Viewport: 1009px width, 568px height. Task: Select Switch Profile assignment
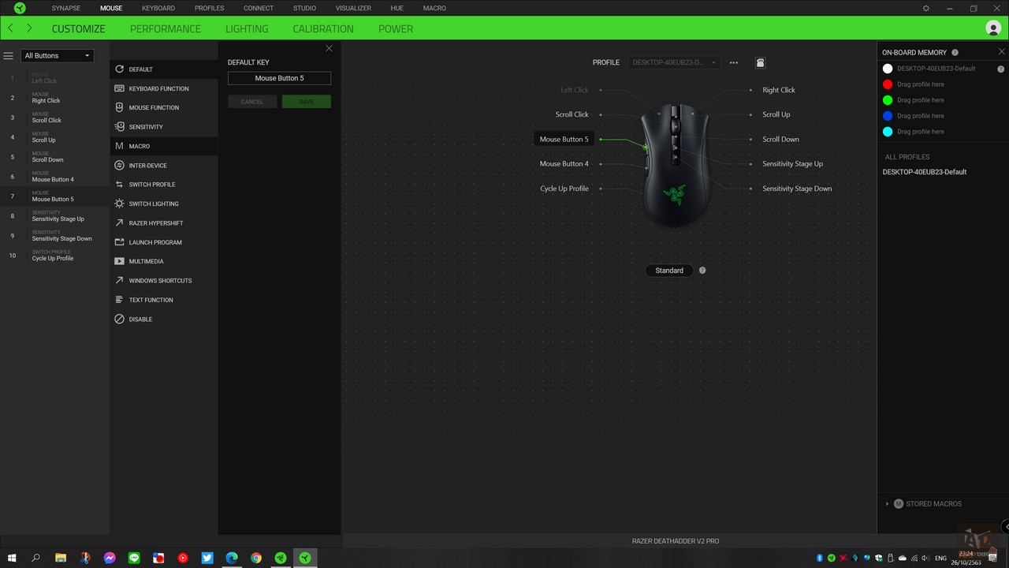pos(164,185)
